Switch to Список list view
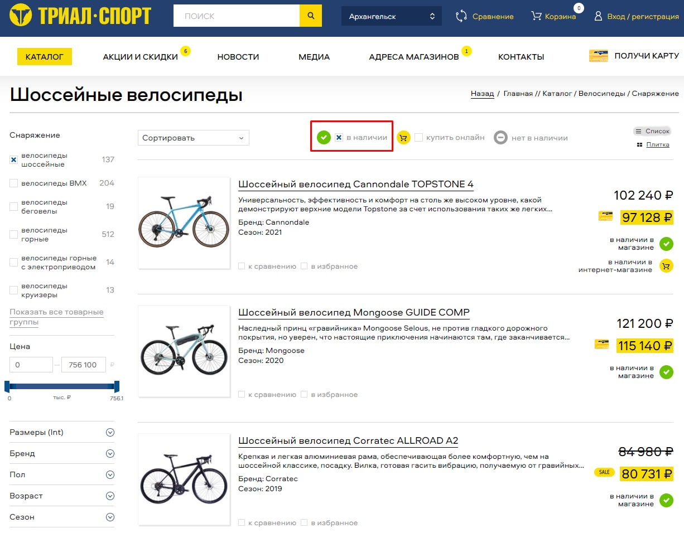The image size is (684, 533). click(652, 131)
